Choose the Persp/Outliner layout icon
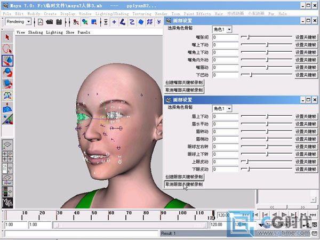 [x=7, y=168]
